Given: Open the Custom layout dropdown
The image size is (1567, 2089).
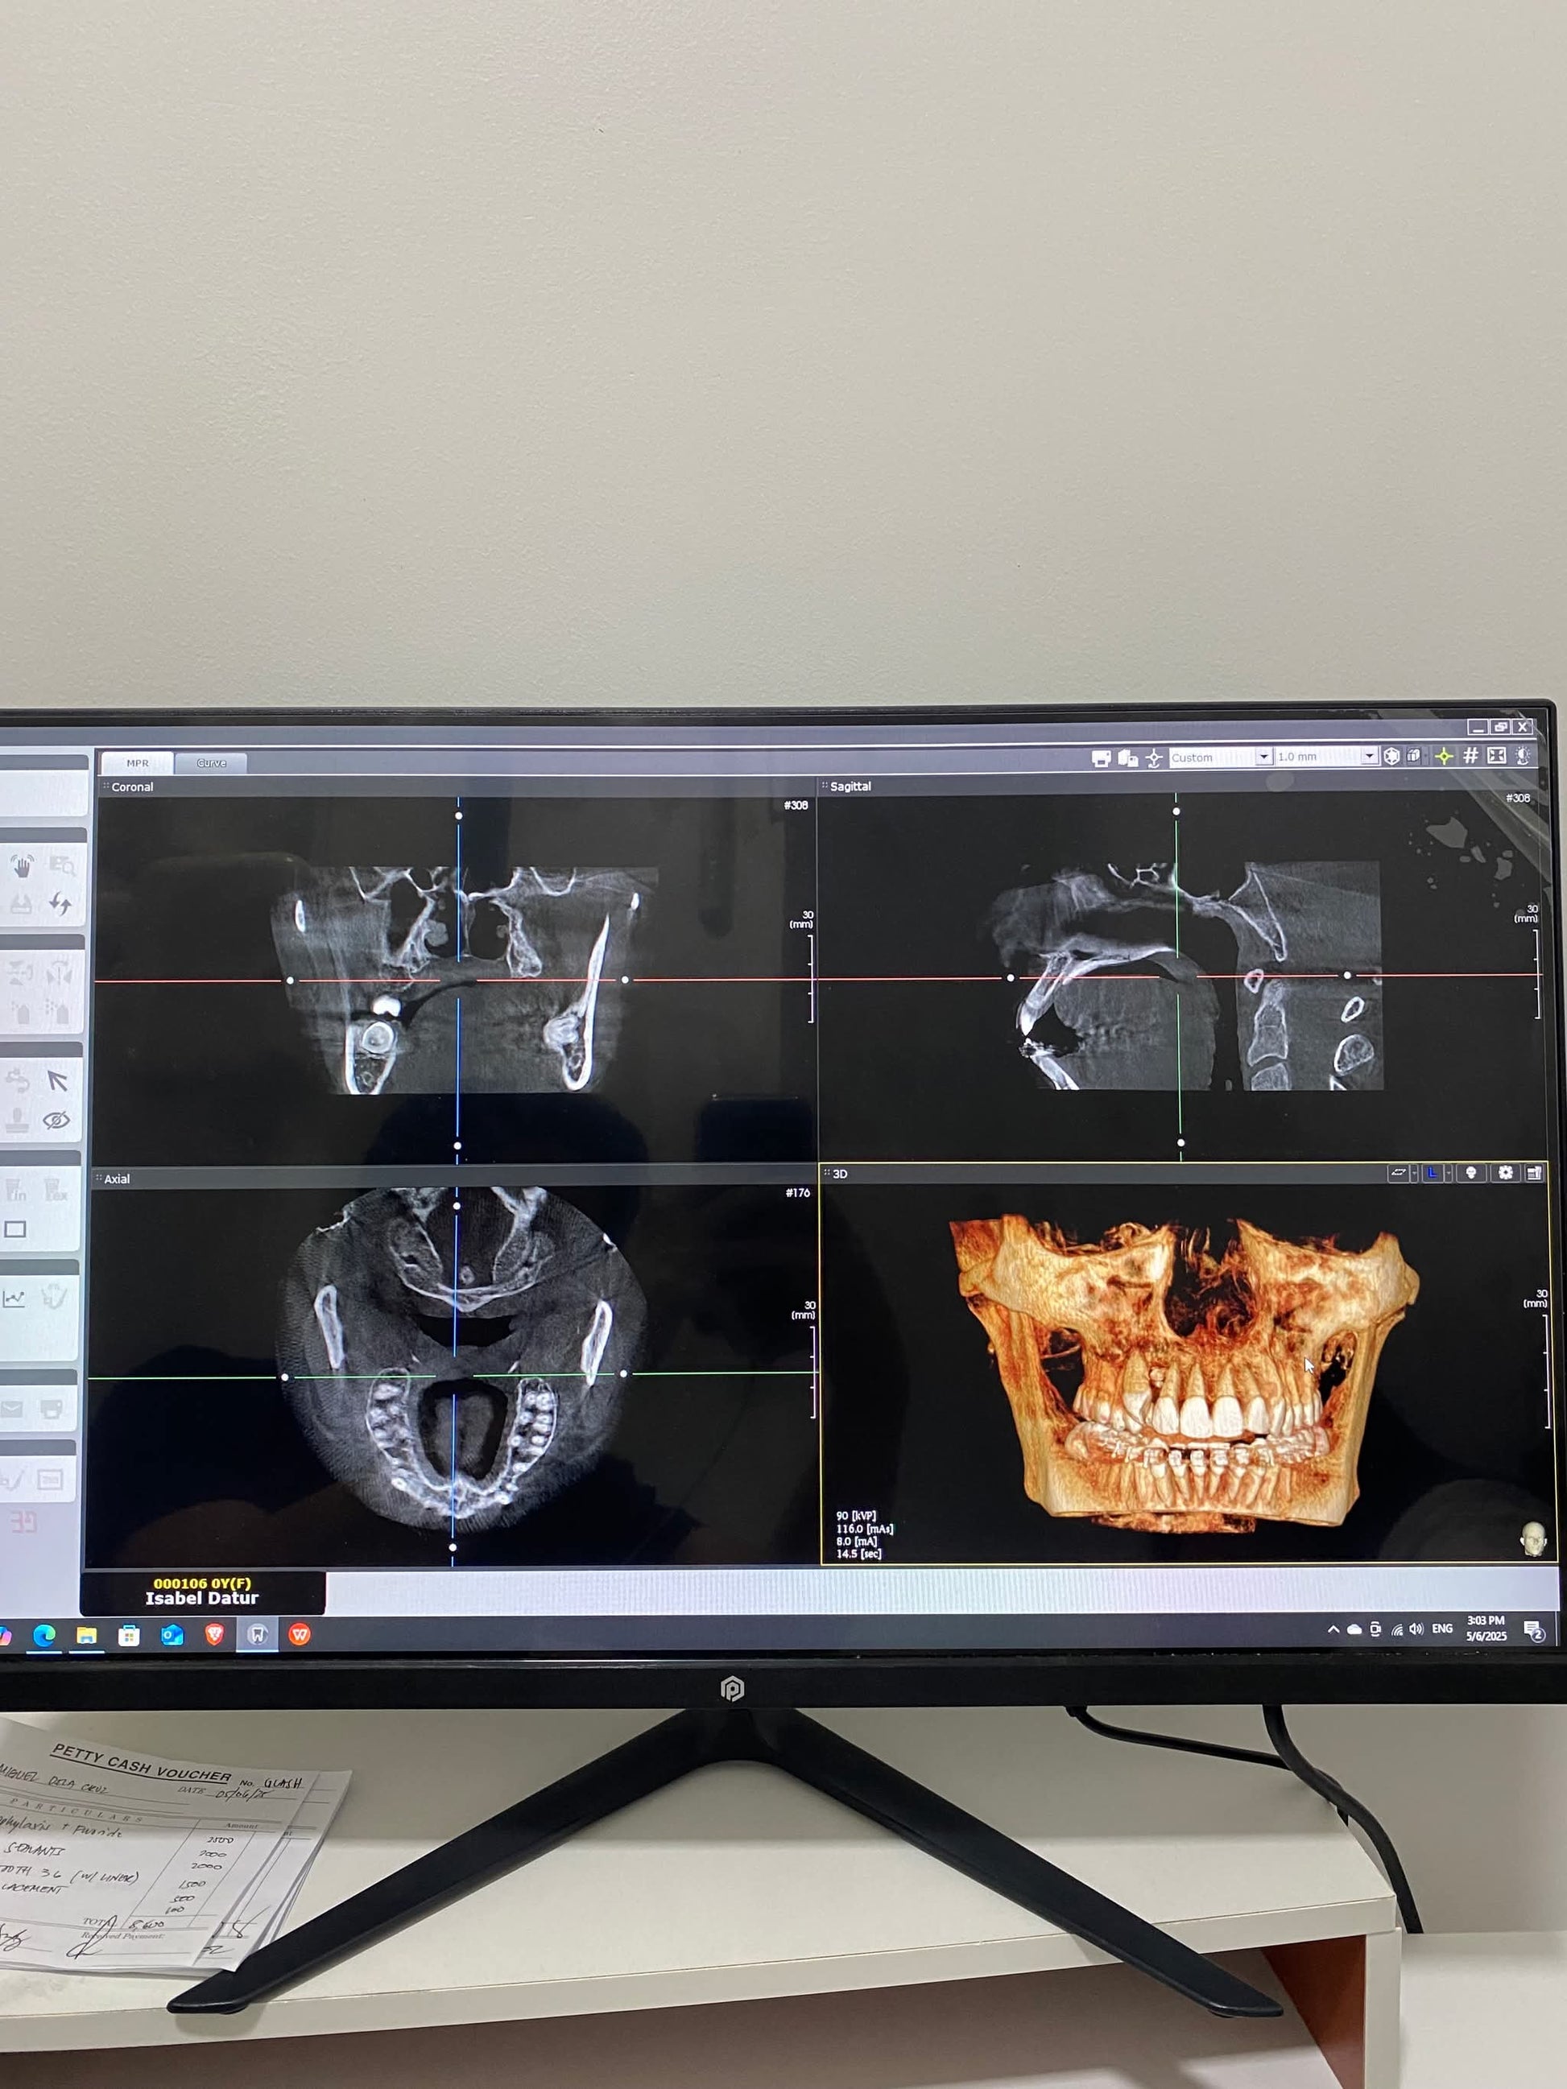Looking at the screenshot, I should [x=1263, y=758].
